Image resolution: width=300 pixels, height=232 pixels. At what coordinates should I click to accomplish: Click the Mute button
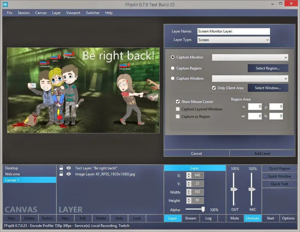pos(235,218)
